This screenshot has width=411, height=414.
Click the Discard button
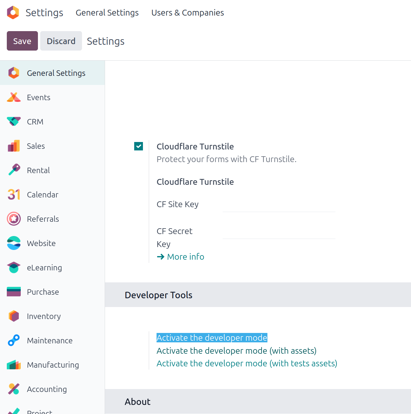coord(61,41)
